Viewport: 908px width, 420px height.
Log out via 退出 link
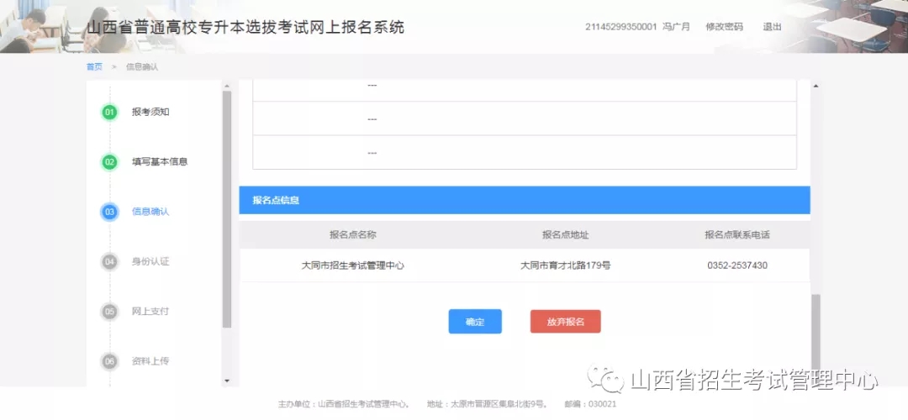coord(772,27)
